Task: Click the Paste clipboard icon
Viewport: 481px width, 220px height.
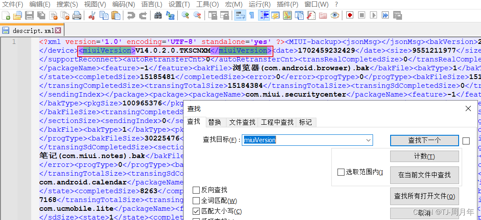Action: pyautogui.click(x=116, y=15)
